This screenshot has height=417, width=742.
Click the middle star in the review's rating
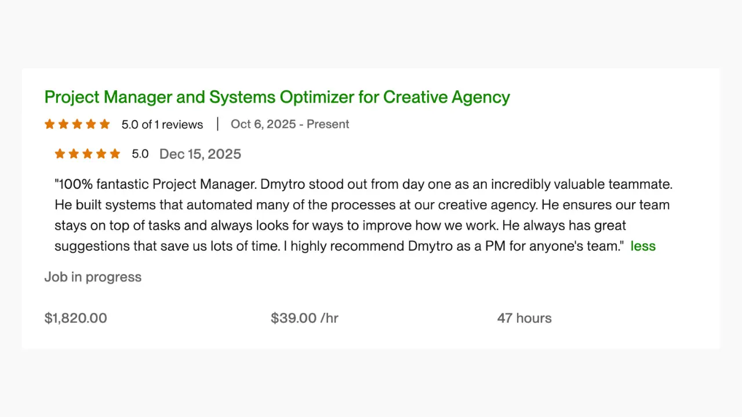click(x=88, y=153)
